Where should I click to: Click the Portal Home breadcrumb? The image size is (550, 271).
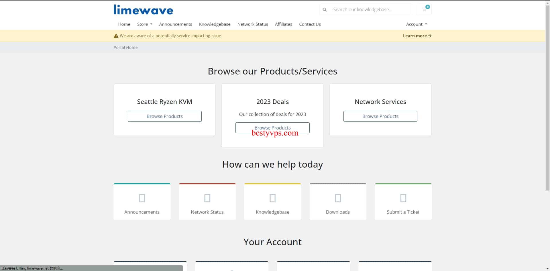coord(125,48)
